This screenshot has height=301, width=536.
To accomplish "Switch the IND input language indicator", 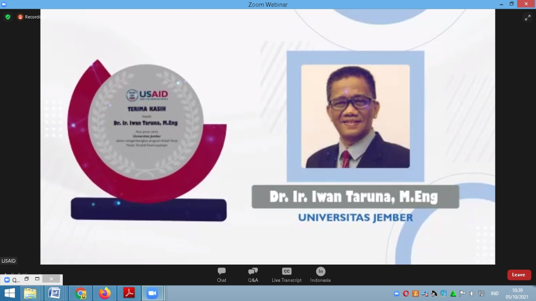I will click(495, 293).
